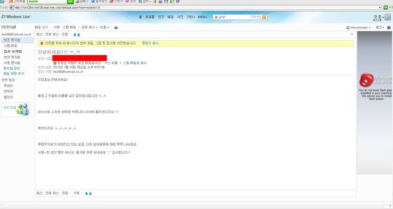Print the message using the printer icon
The height and width of the screenshot is (209, 393).
click(x=116, y=27)
